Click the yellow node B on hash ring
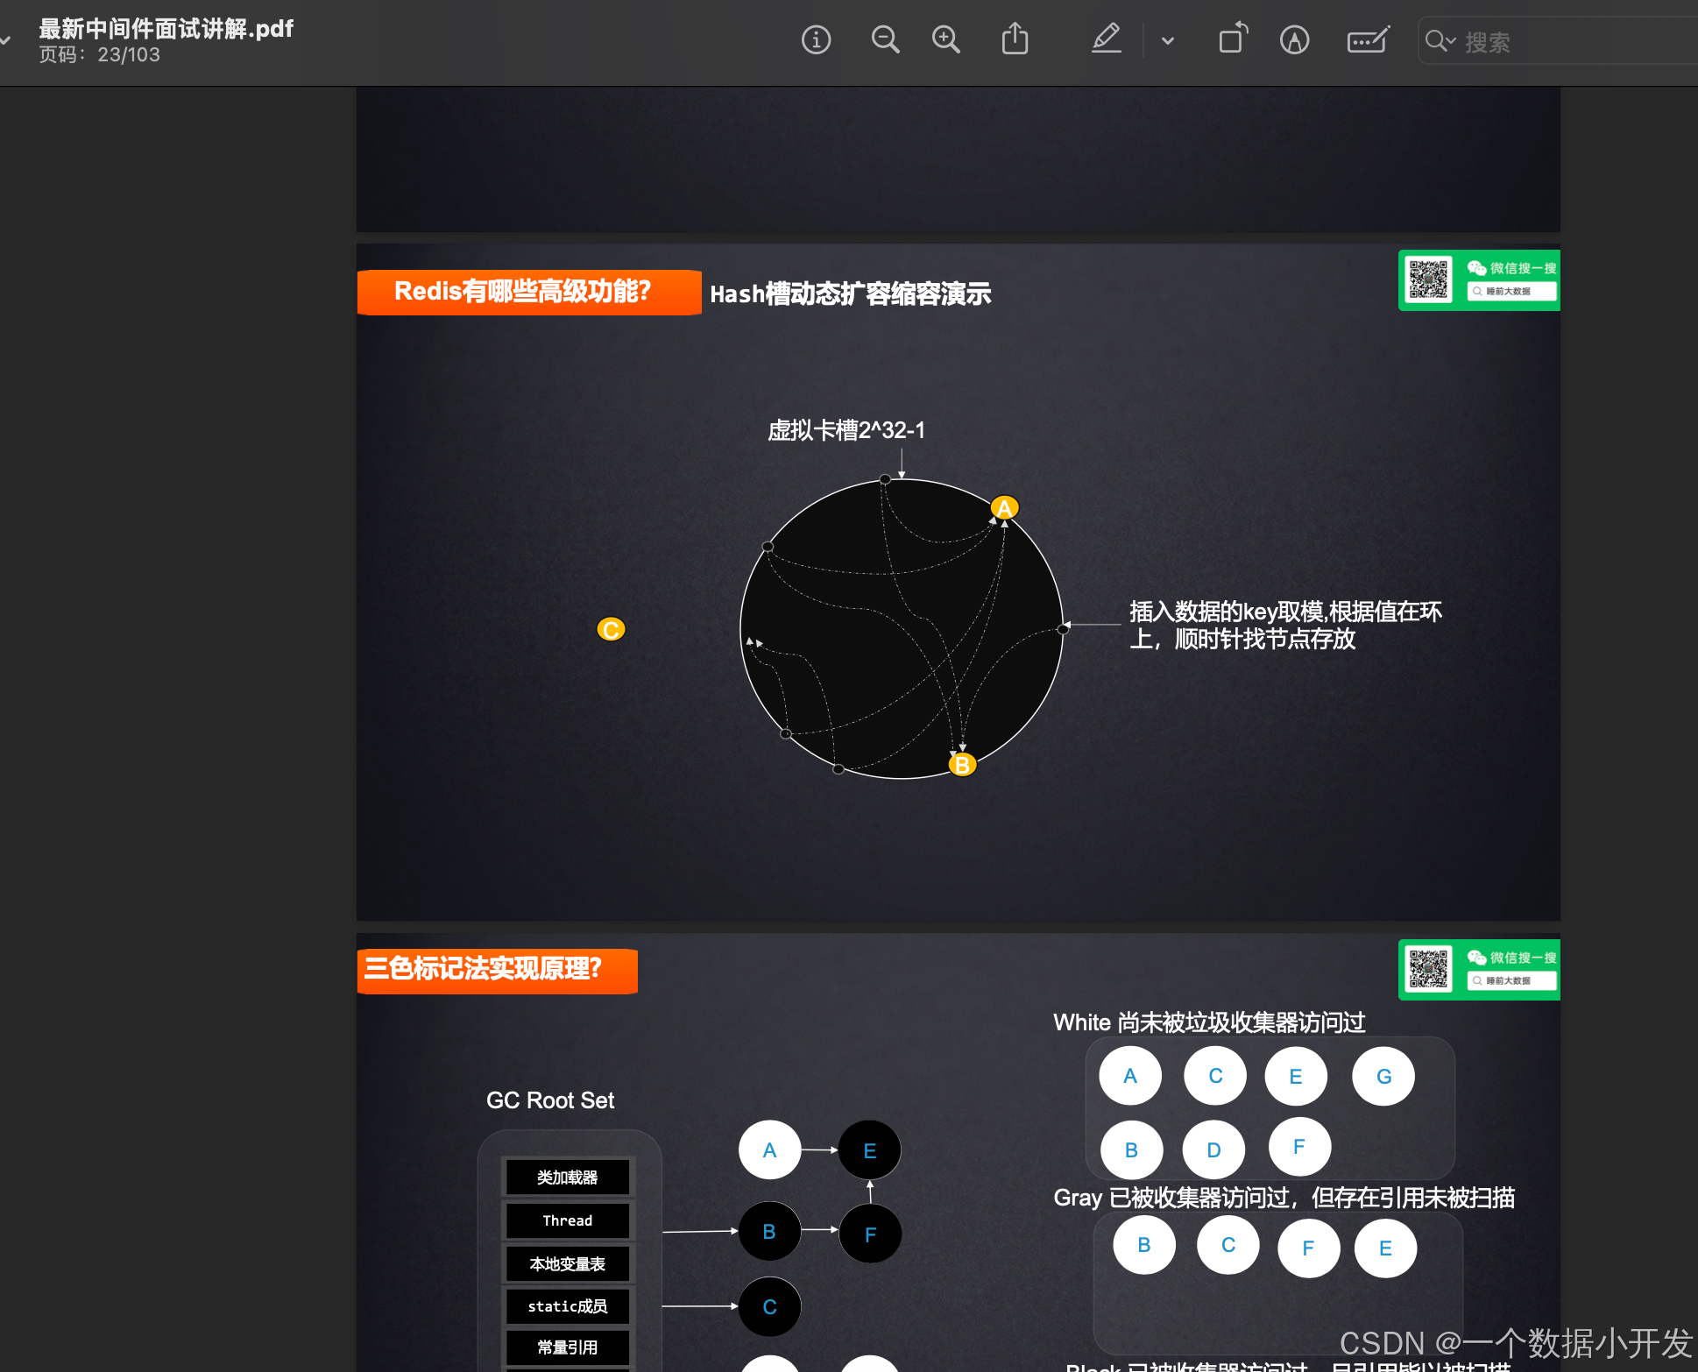The height and width of the screenshot is (1372, 1698). (962, 765)
